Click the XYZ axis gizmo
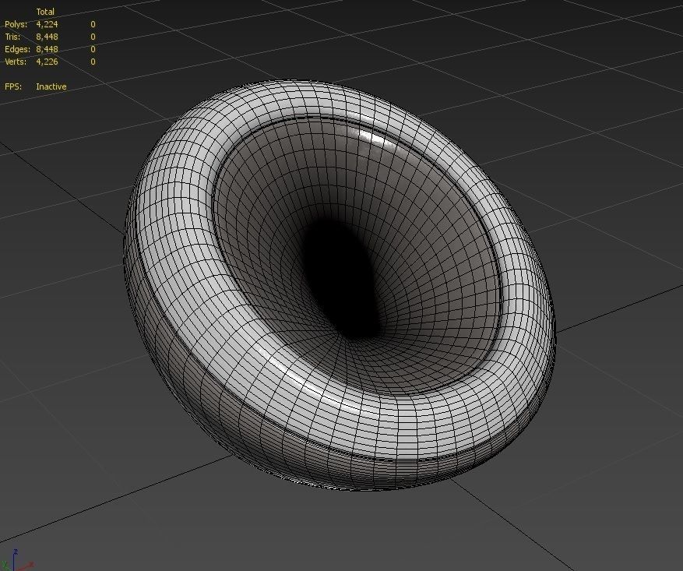The width and height of the screenshot is (683, 571). [x=16, y=561]
